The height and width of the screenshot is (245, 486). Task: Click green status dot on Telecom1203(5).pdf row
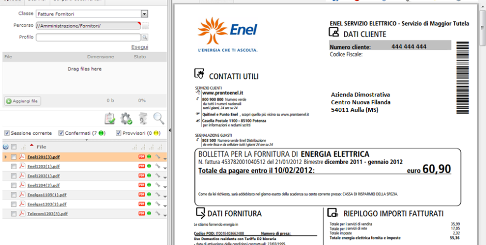(x=149, y=214)
